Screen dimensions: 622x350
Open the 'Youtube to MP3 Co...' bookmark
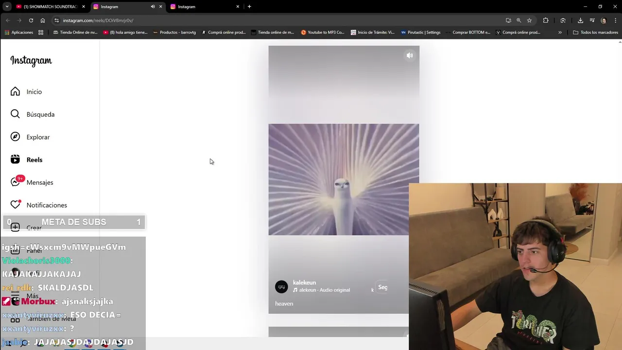(323, 33)
